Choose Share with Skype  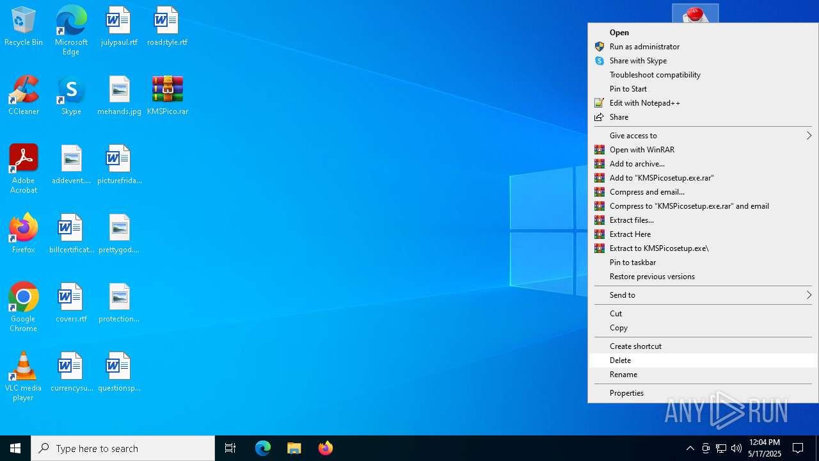point(703,61)
